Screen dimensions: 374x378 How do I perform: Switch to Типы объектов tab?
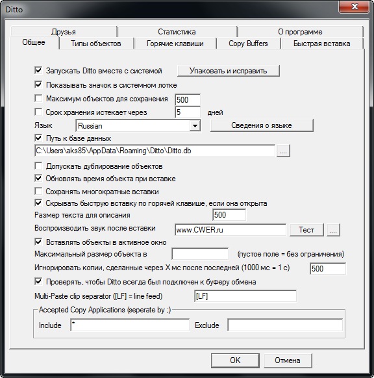click(96, 44)
